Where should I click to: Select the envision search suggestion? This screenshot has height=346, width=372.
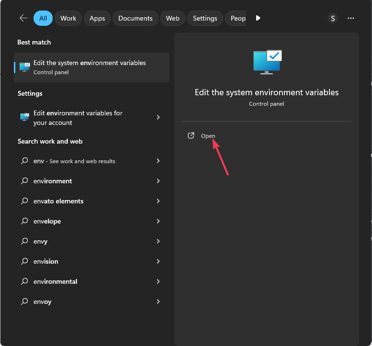coord(91,261)
